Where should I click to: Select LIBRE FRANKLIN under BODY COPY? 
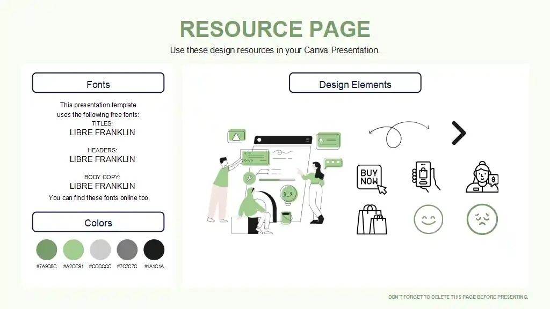[x=102, y=186]
